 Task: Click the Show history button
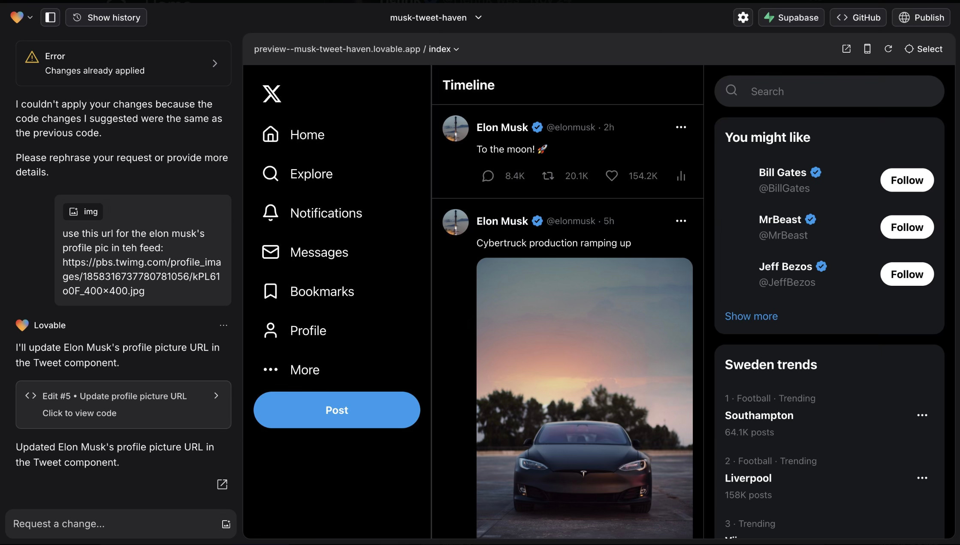[x=106, y=17]
